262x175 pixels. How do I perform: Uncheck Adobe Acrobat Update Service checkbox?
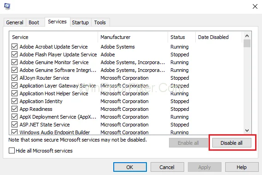15,47
